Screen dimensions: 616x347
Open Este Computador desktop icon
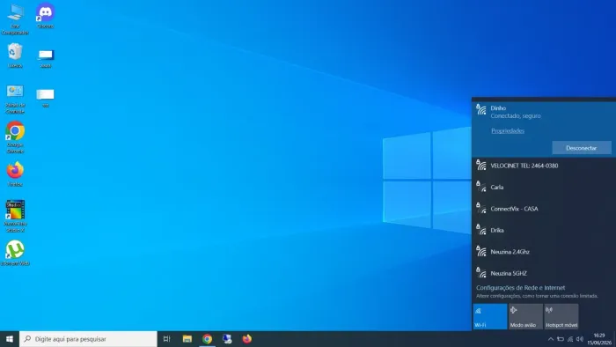(15, 18)
